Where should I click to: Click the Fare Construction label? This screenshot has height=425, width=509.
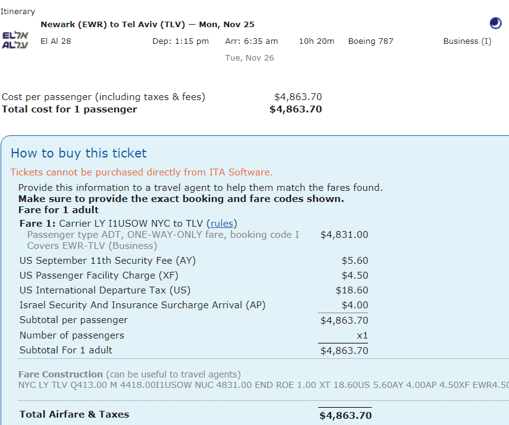point(61,374)
